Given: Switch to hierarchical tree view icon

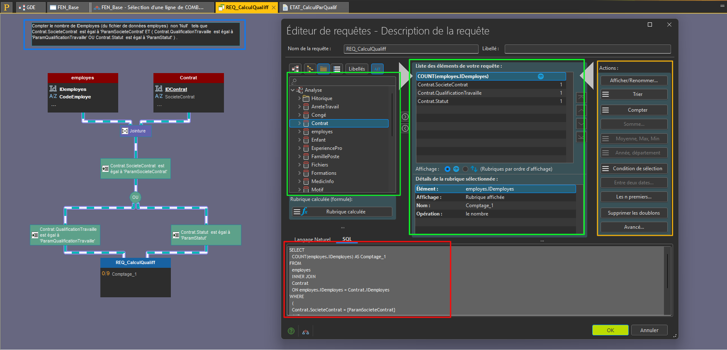Looking at the screenshot, I should tap(310, 69).
